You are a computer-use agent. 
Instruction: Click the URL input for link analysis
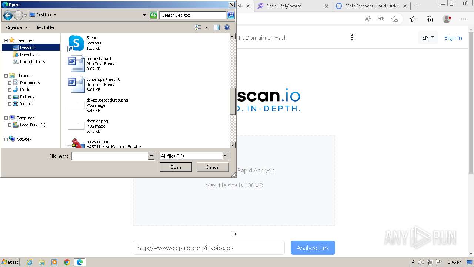click(x=209, y=248)
